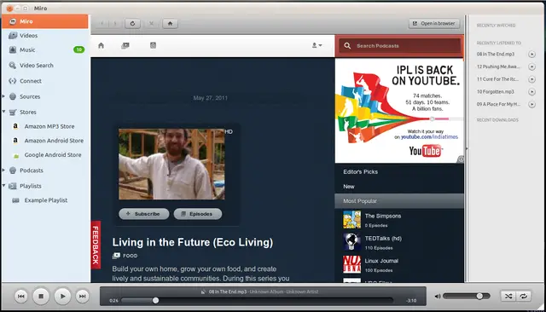Stop playback
The width and height of the screenshot is (546, 312).
coord(41,297)
